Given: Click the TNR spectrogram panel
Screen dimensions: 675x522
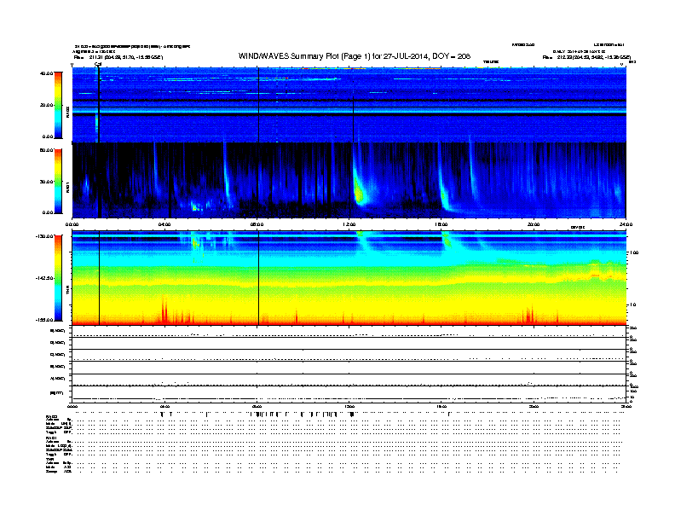Looking at the screenshot, I should (349, 278).
